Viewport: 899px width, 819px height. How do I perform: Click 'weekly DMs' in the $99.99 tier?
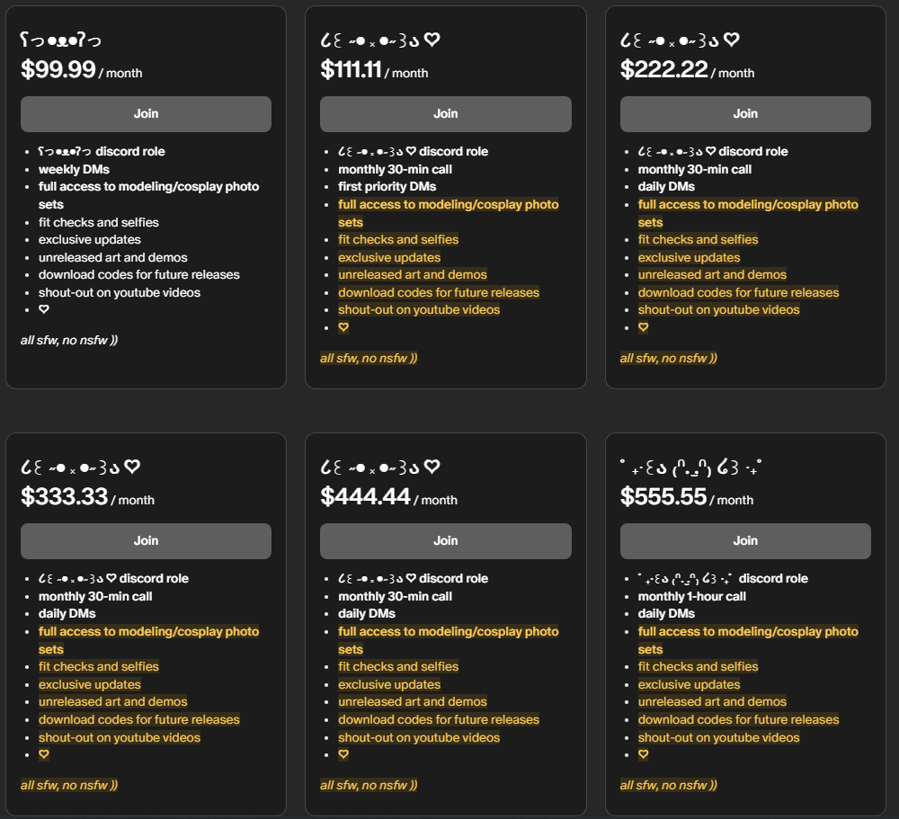point(74,169)
